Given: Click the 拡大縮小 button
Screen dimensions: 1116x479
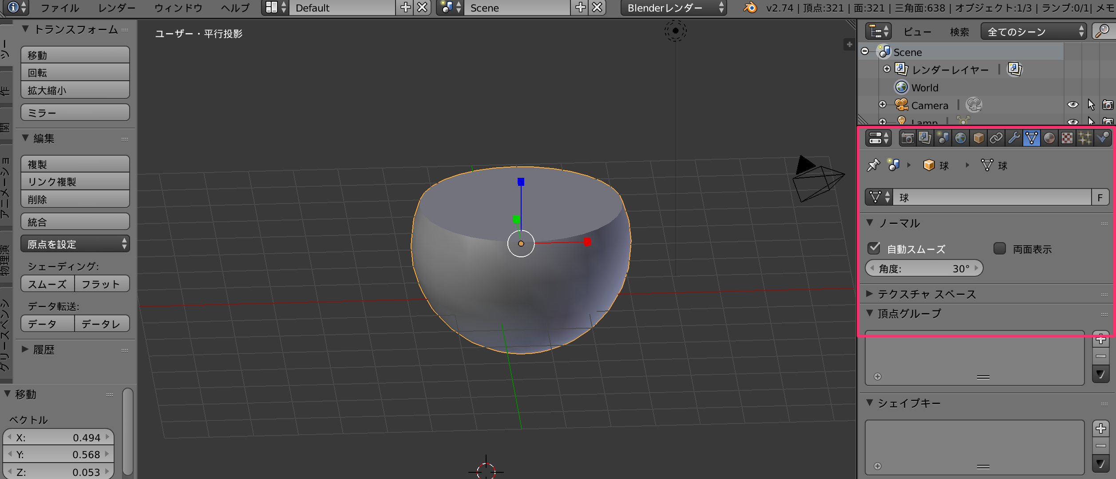Looking at the screenshot, I should tap(75, 90).
